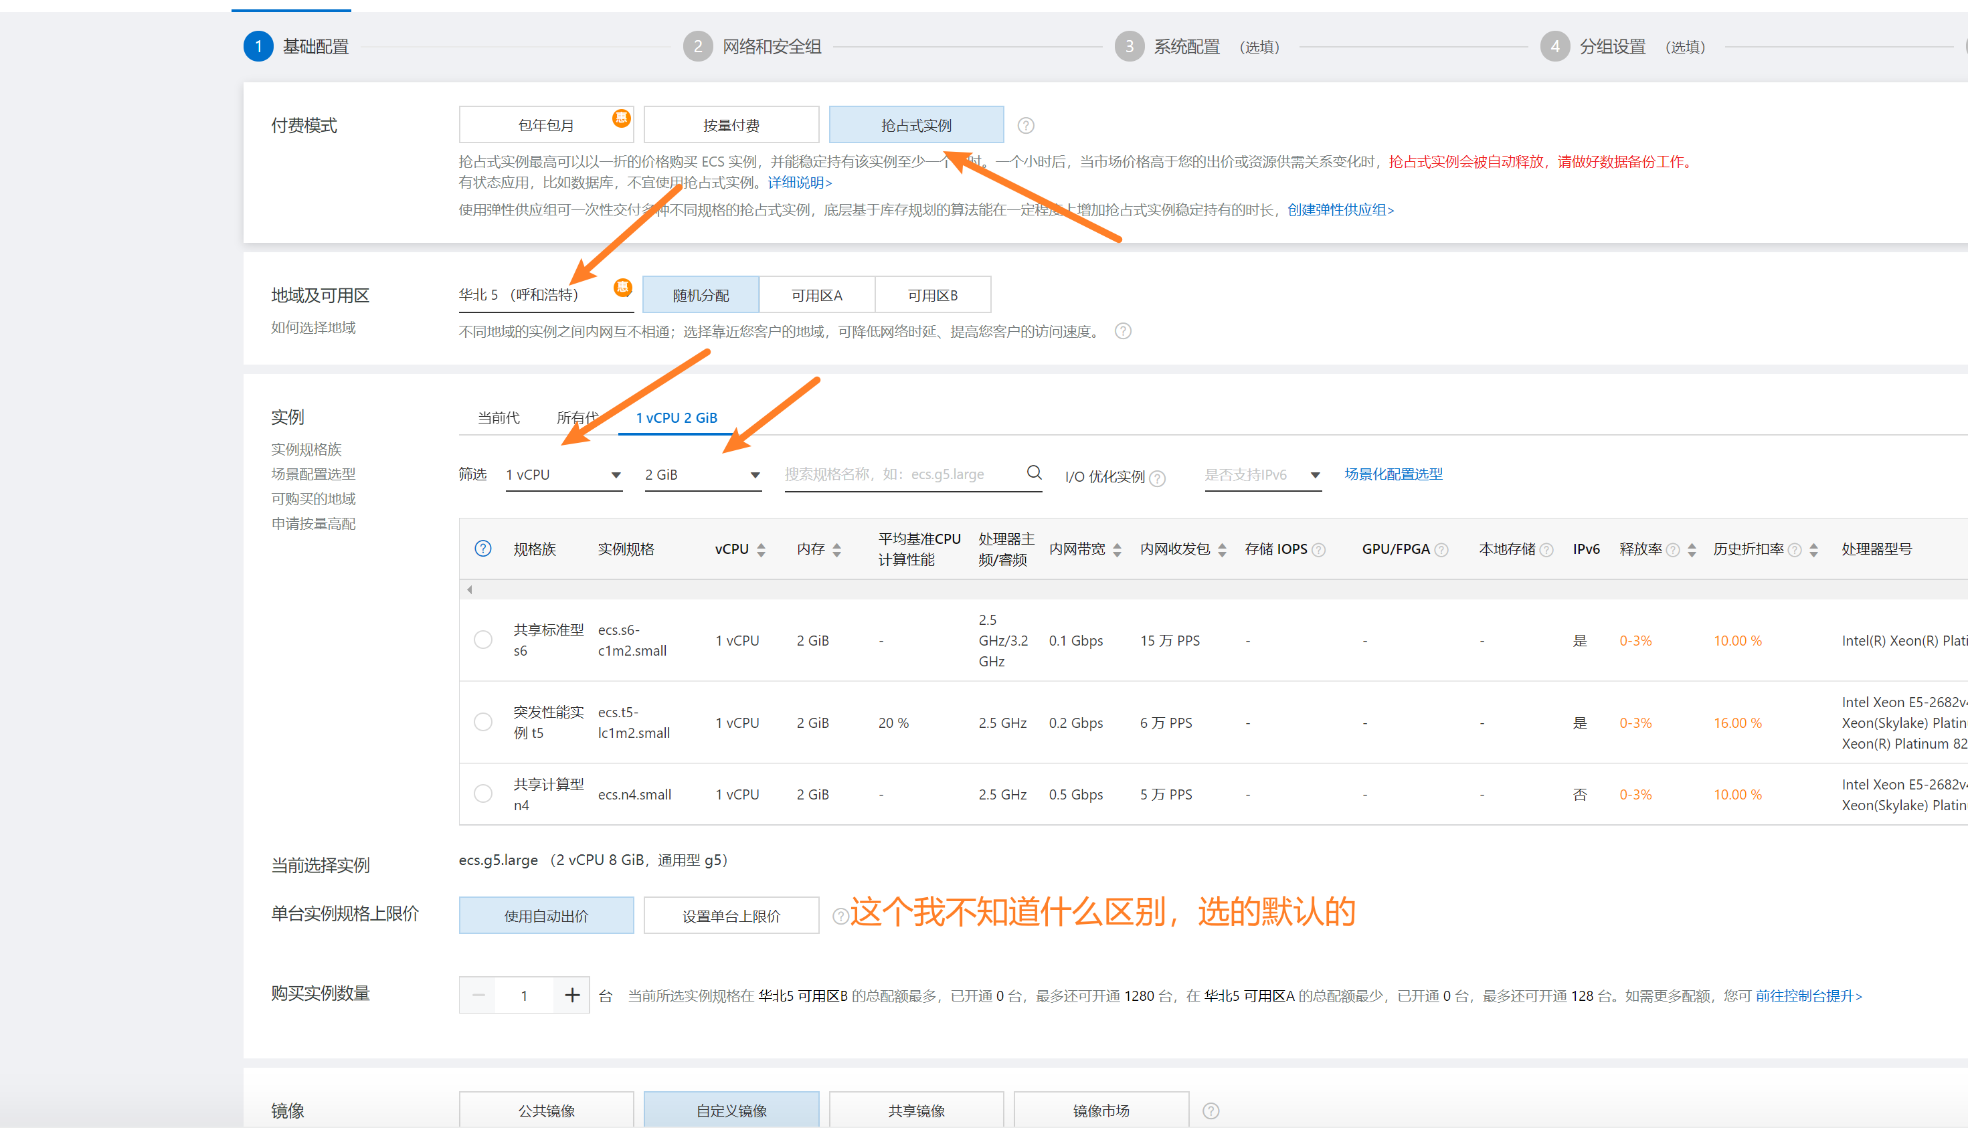The height and width of the screenshot is (1136, 1968).
Task: Click 设置单台上限价 button
Action: pyautogui.click(x=731, y=916)
